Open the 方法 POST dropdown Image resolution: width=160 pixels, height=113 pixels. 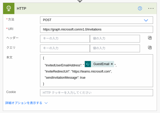[97, 20]
